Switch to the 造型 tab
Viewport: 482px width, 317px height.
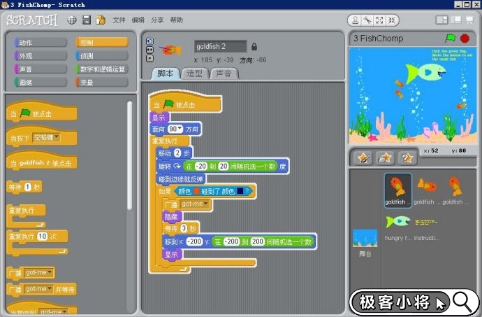click(195, 73)
